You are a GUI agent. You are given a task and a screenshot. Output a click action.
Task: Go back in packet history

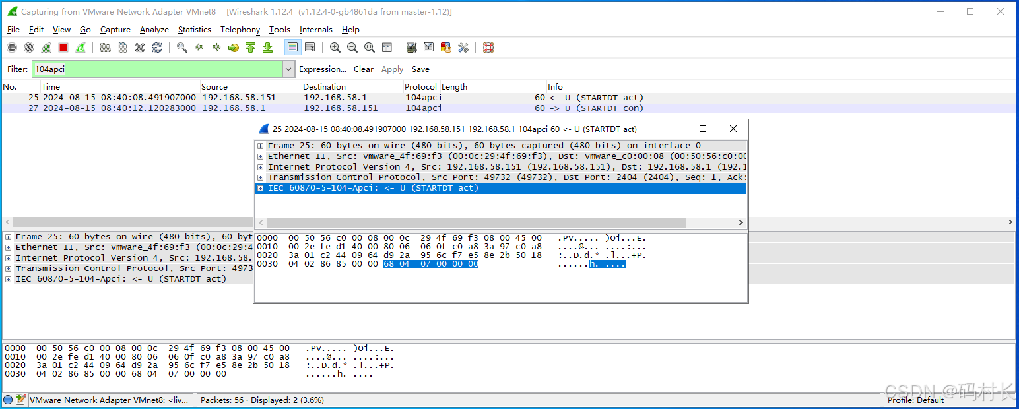199,47
